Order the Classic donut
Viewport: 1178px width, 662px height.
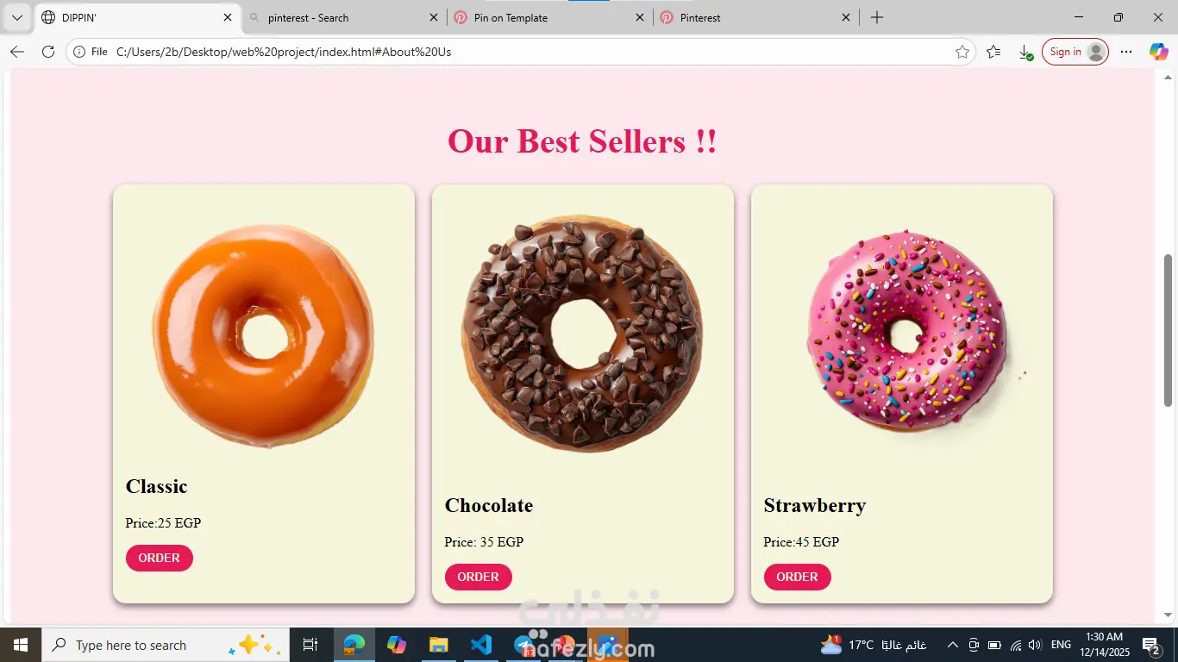[x=160, y=558]
